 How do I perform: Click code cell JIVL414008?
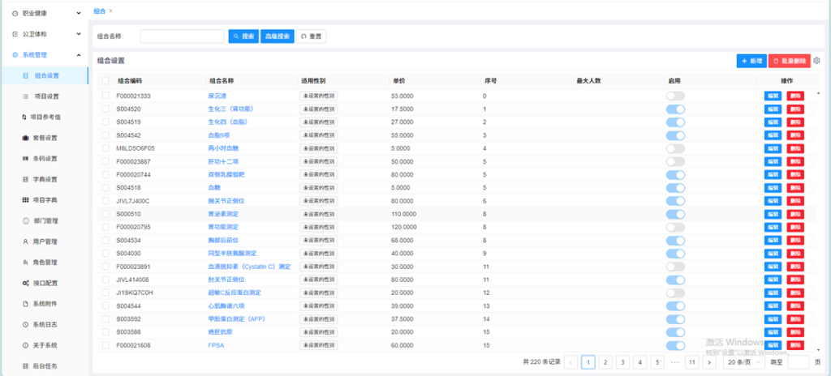(132, 280)
